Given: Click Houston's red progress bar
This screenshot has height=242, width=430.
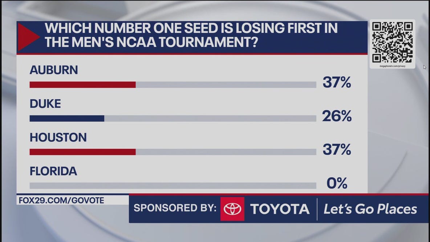Looking at the screenshot, I should (82, 152).
